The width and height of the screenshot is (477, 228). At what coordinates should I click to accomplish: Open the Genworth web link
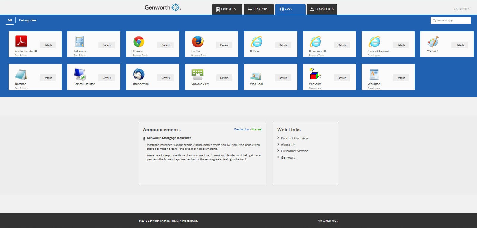(289, 157)
